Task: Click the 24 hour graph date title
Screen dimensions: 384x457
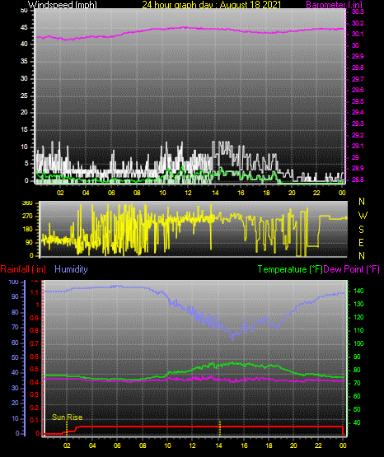Action: coord(212,4)
